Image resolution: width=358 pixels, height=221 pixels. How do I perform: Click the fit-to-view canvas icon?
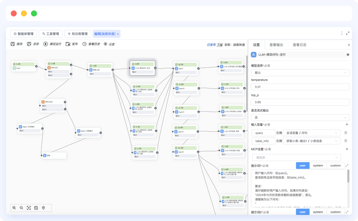29,208
